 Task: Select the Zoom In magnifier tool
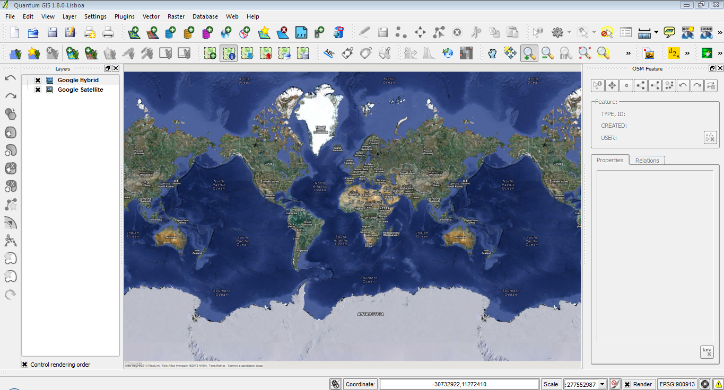coord(529,53)
